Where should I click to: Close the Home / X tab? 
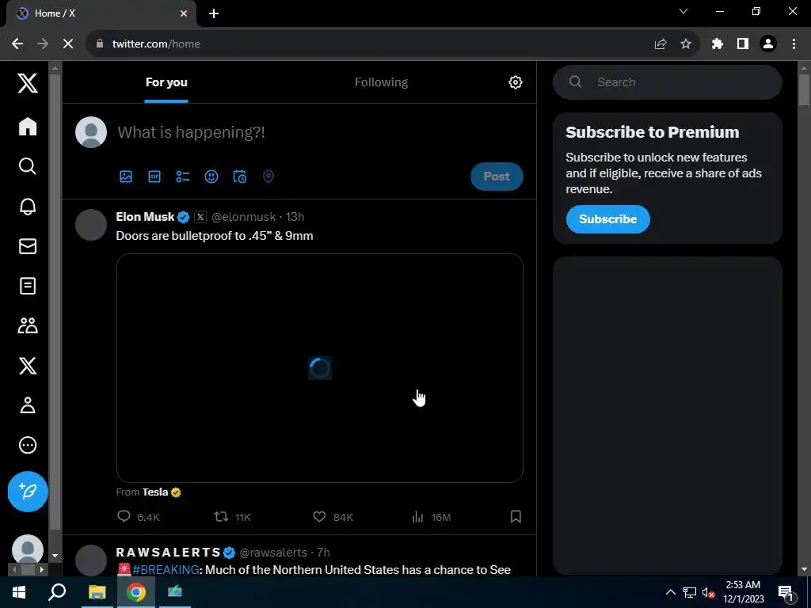(184, 13)
